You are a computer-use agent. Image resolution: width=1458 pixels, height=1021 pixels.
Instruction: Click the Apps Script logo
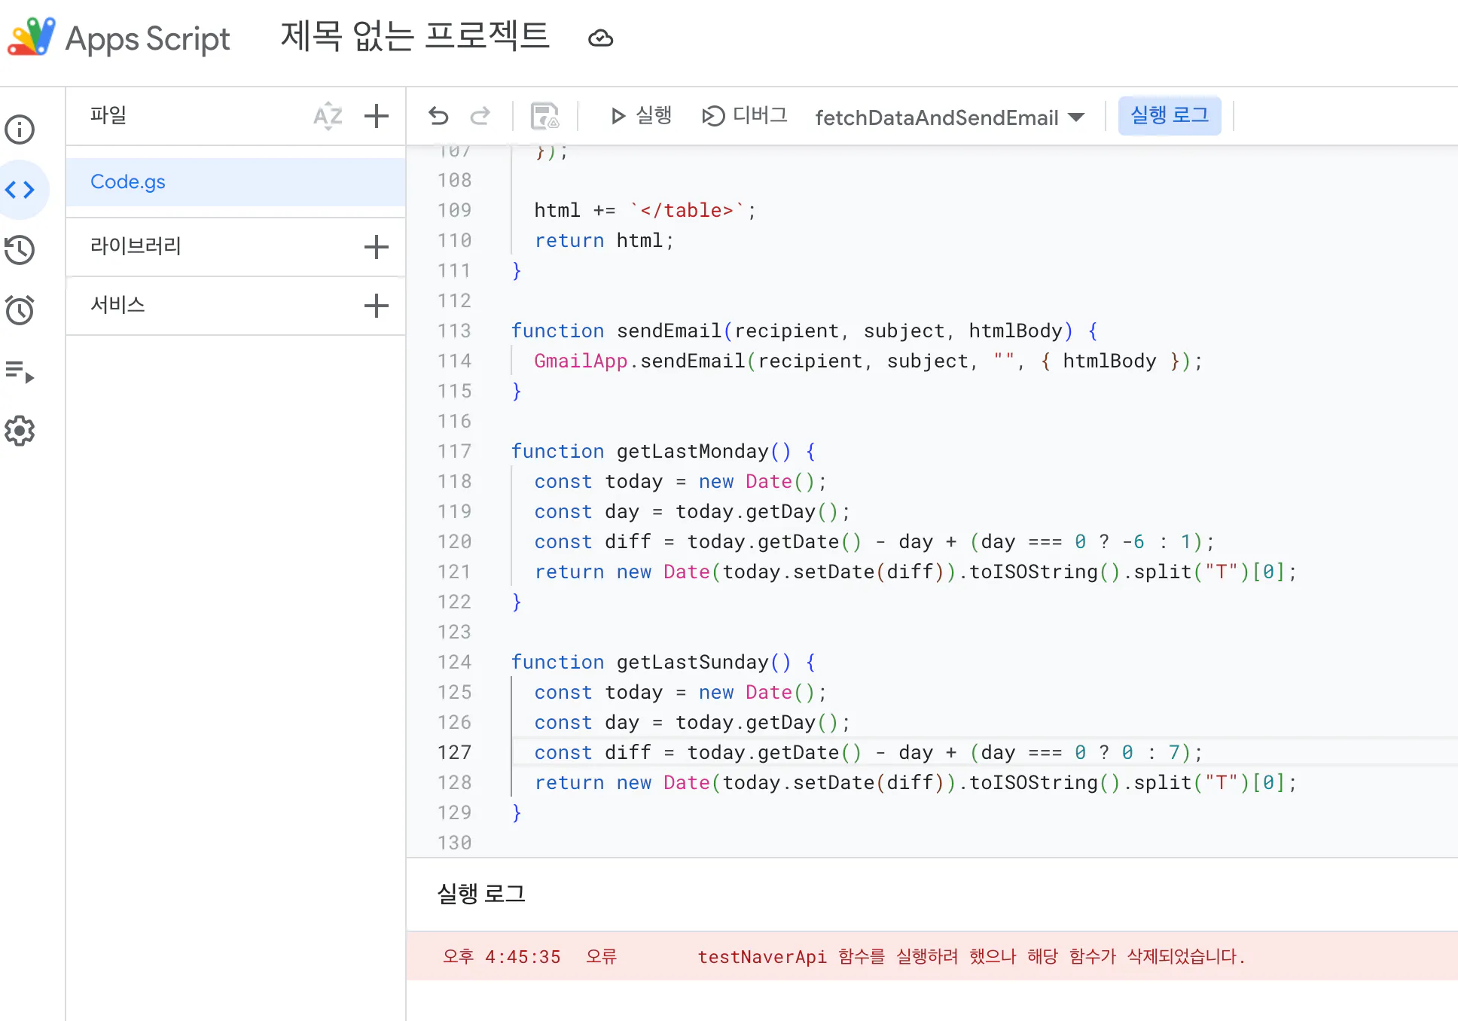click(x=32, y=37)
